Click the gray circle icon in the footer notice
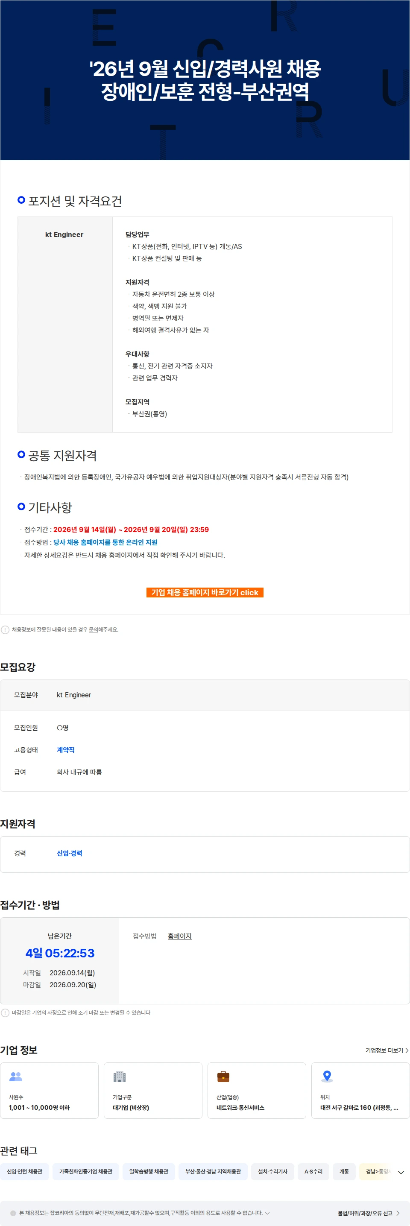 pyautogui.click(x=13, y=1213)
